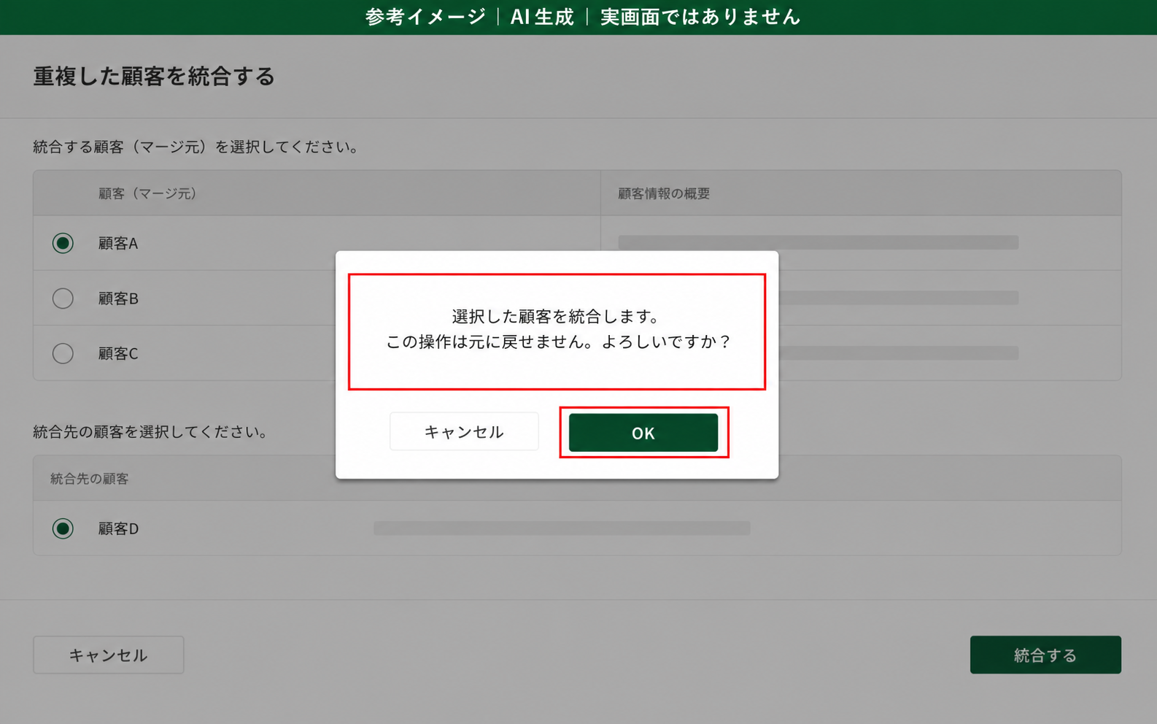1157x724 pixels.
Task: Select the 顧客A radio button
Action: [x=63, y=243]
